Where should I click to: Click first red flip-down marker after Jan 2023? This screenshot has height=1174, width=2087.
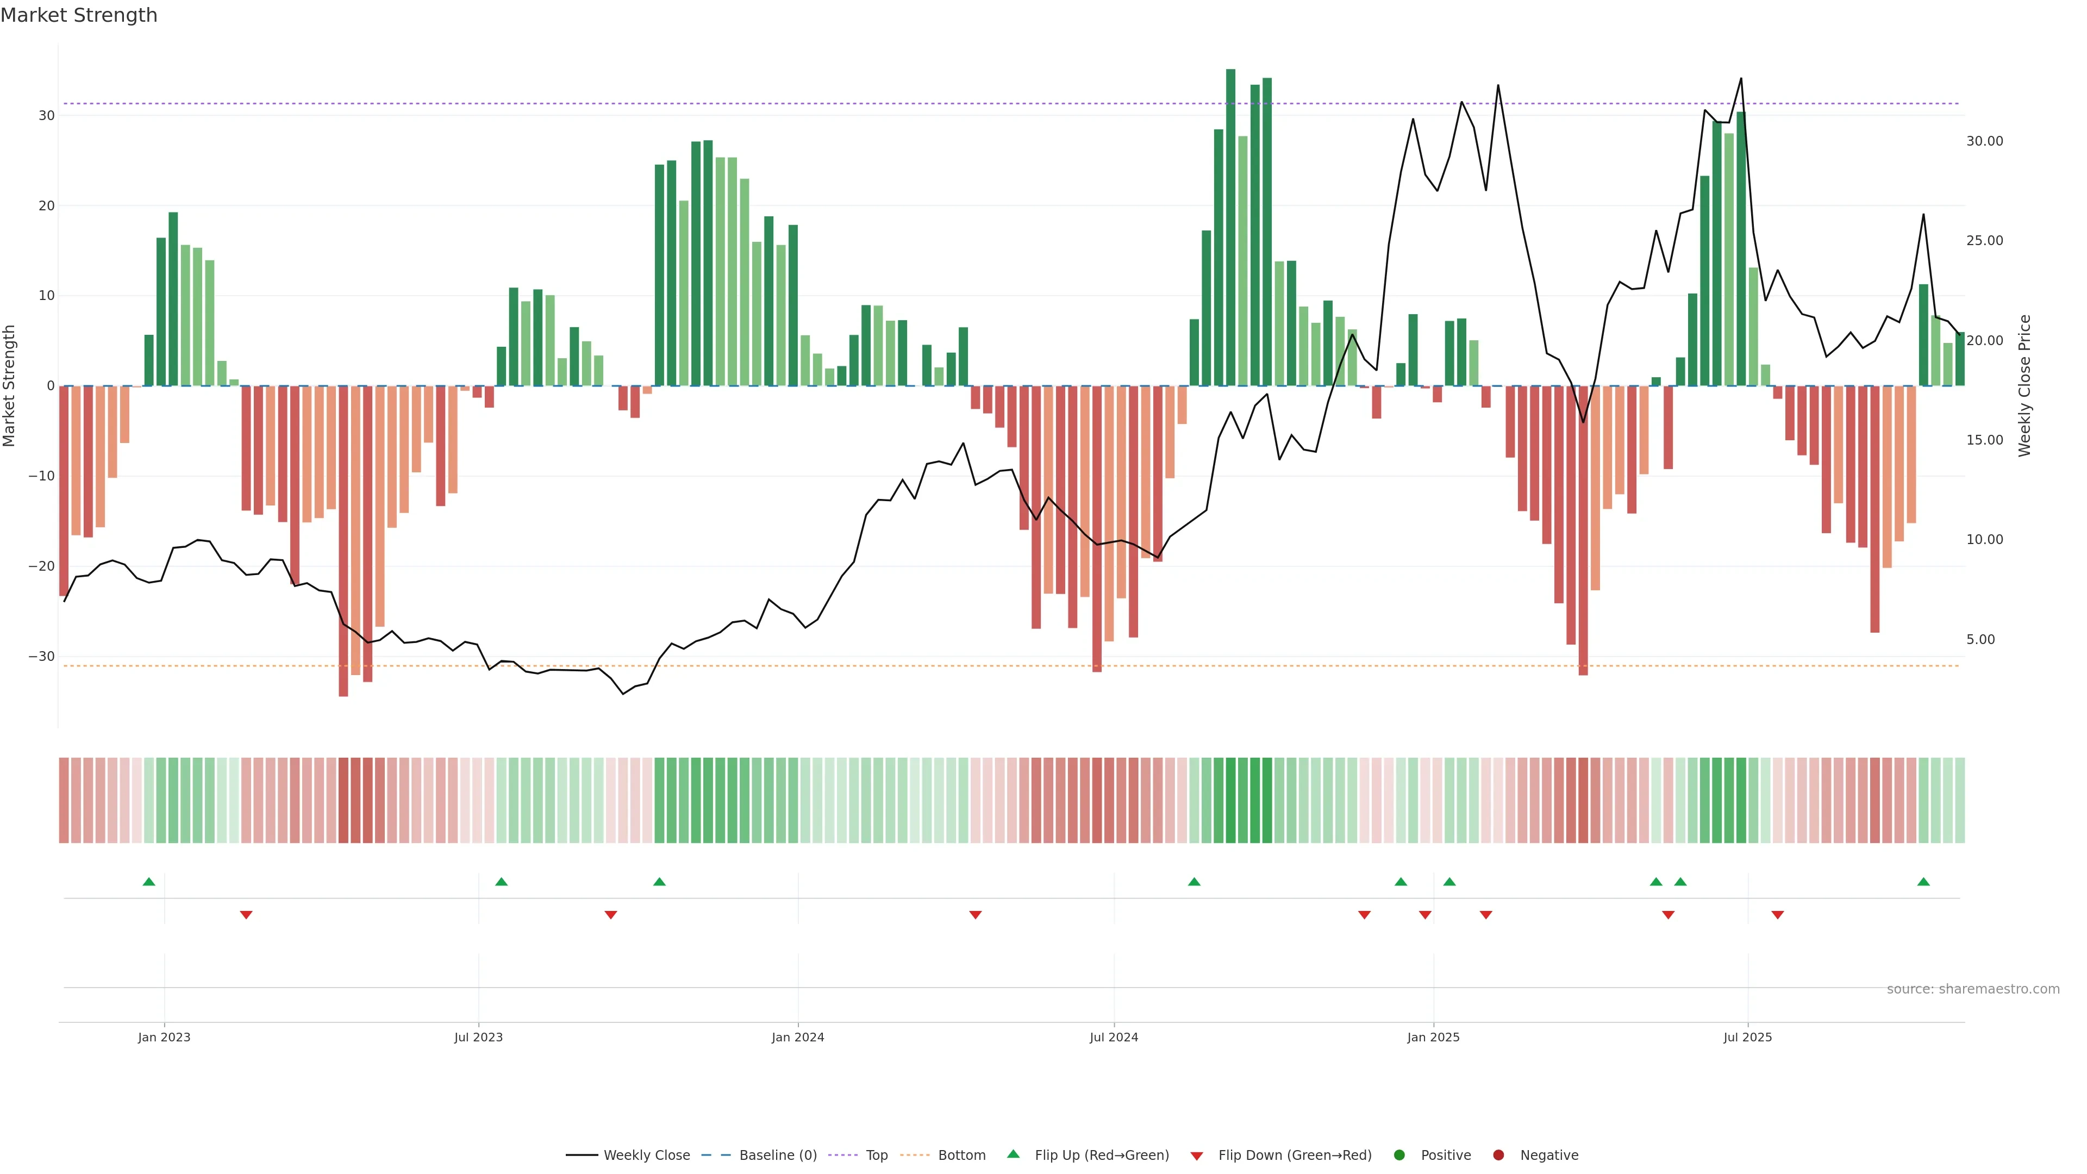pyautogui.click(x=246, y=915)
